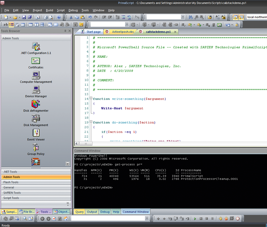The width and height of the screenshot is (267, 227).
Task: Pin the Tools Browser panel open
Action: (x=65, y=31)
